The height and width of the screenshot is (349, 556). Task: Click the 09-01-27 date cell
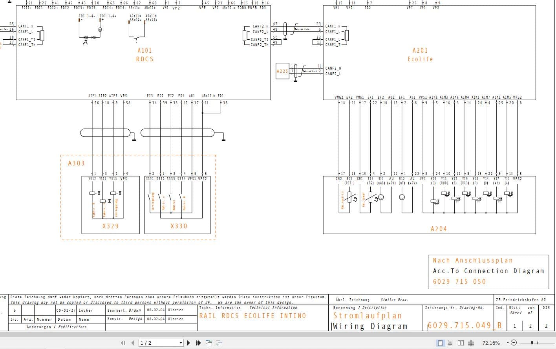click(66, 310)
